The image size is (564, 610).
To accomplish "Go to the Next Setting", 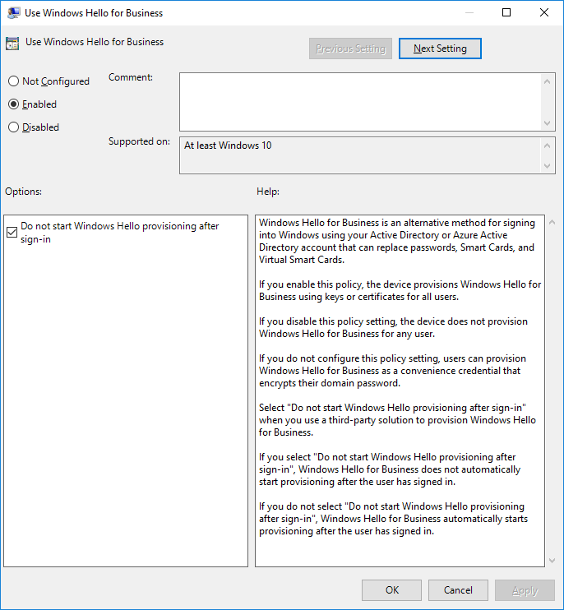I will pyautogui.click(x=440, y=49).
